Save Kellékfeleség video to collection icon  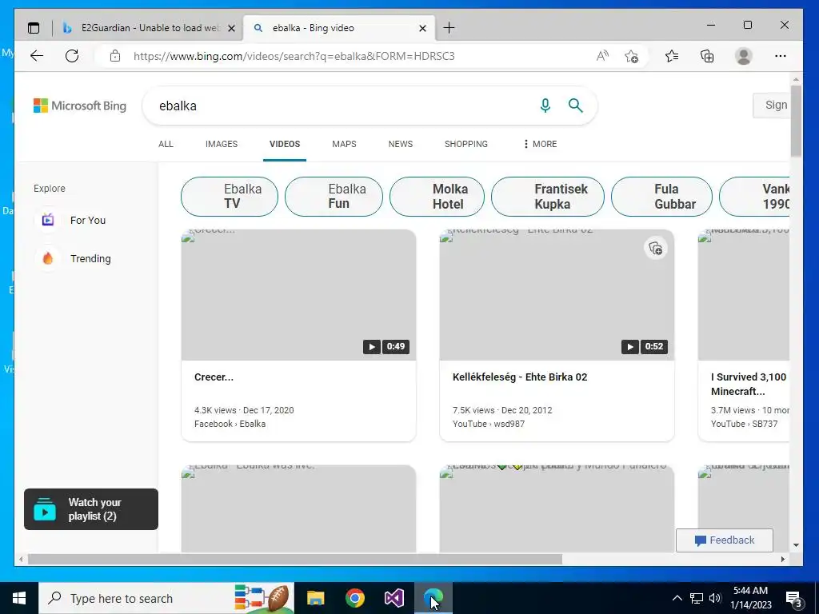tap(656, 248)
